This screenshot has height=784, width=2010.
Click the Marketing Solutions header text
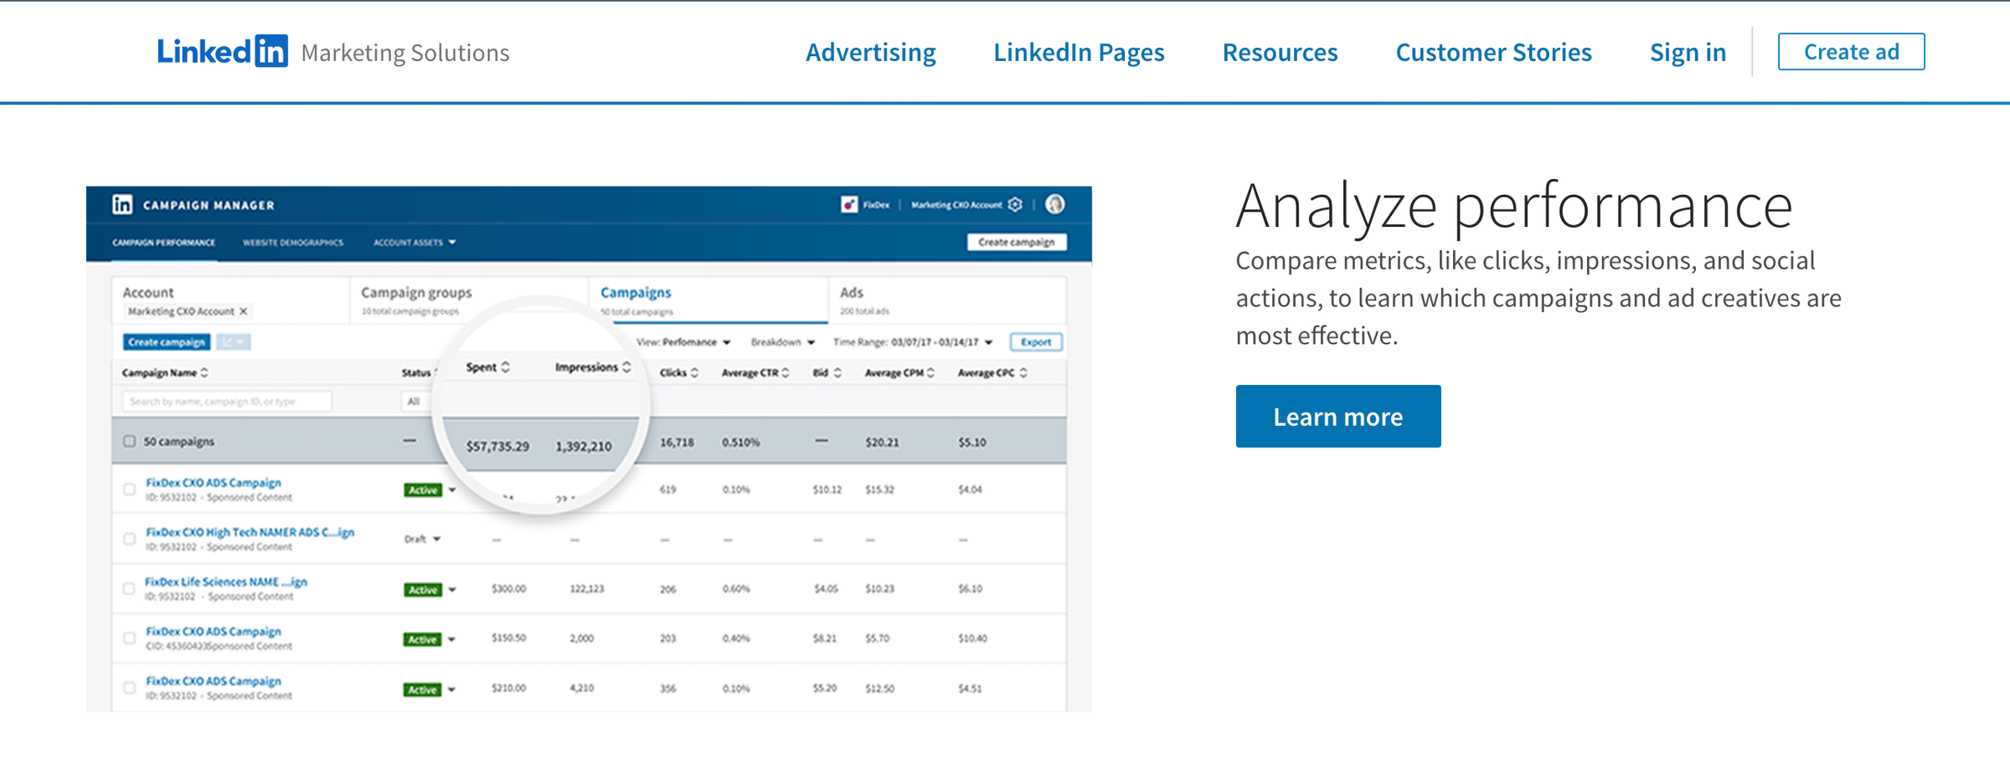(x=405, y=53)
